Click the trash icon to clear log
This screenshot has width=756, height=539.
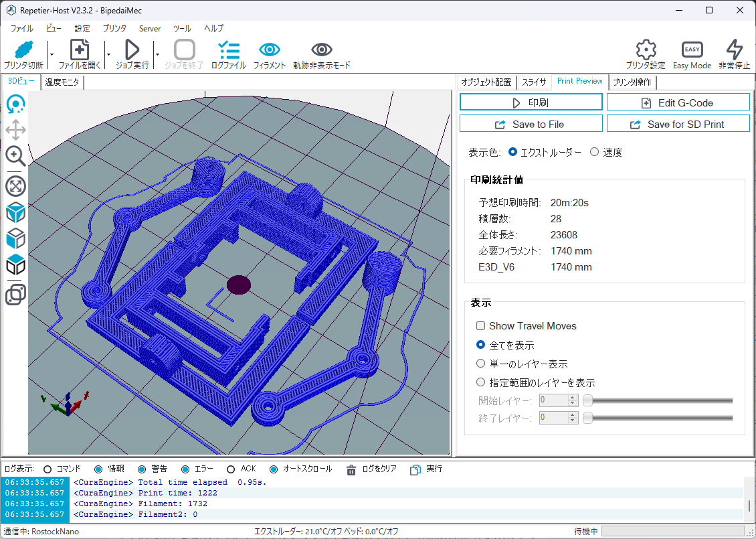click(351, 469)
